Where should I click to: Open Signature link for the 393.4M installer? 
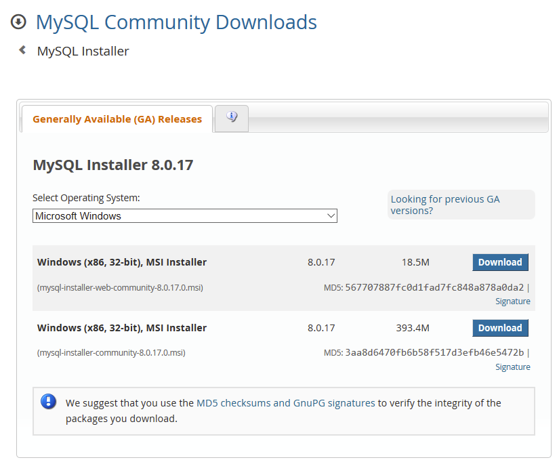(x=513, y=367)
